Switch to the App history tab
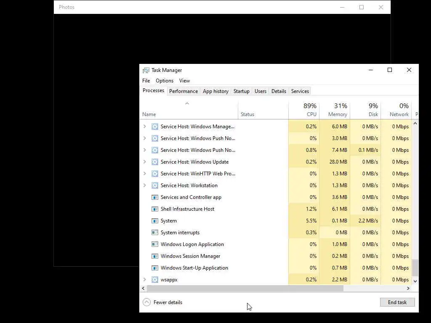The image size is (431, 323). [x=215, y=91]
